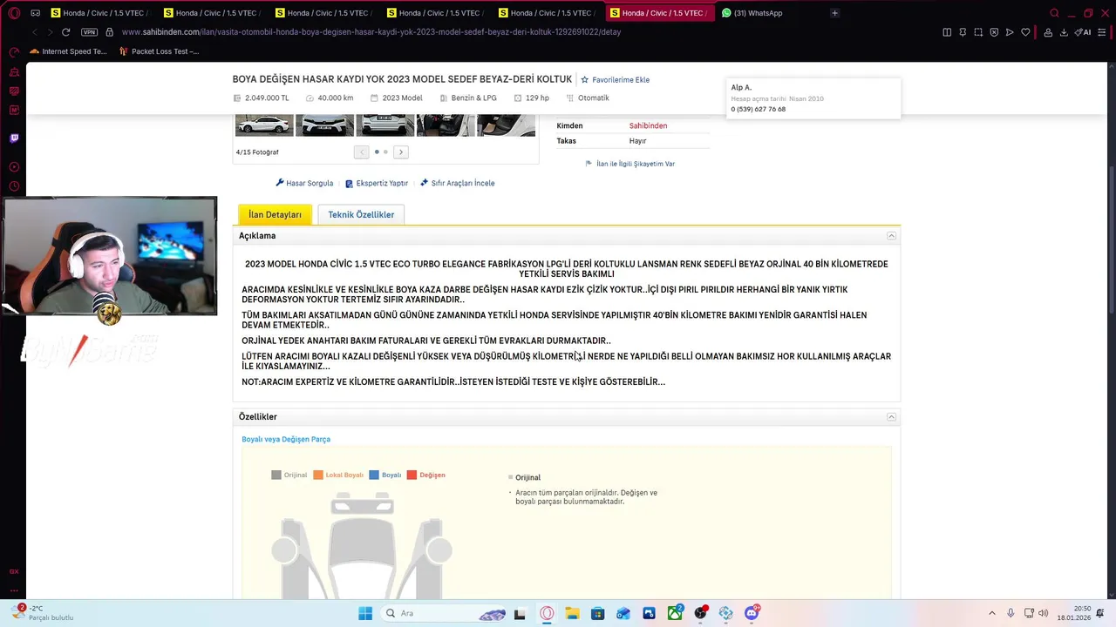Open the split screen icon in toolbar
The height and width of the screenshot is (627, 1116).
tap(947, 32)
